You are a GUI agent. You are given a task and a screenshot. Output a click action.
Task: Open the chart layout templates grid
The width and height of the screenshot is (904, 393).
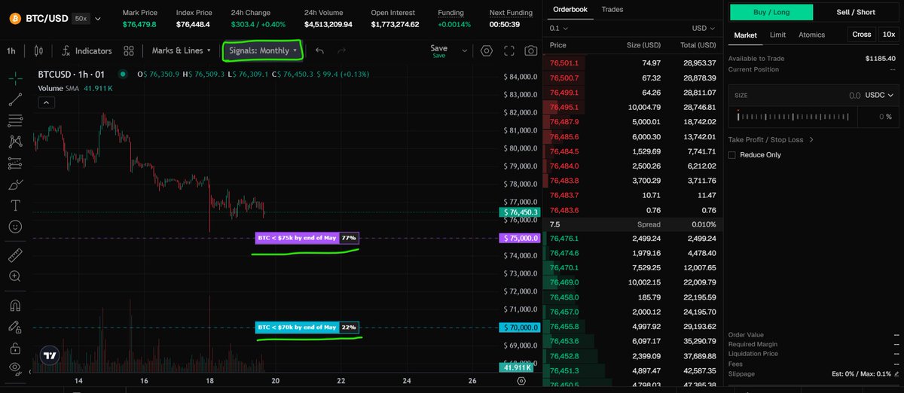coord(129,50)
